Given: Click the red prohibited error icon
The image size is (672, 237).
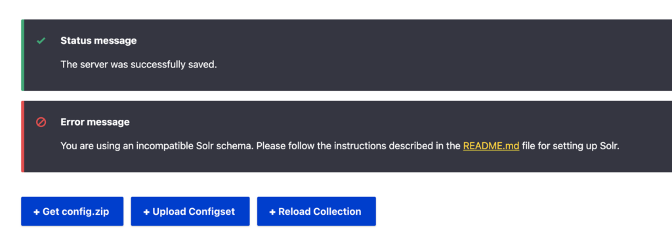Looking at the screenshot, I should (x=41, y=122).
